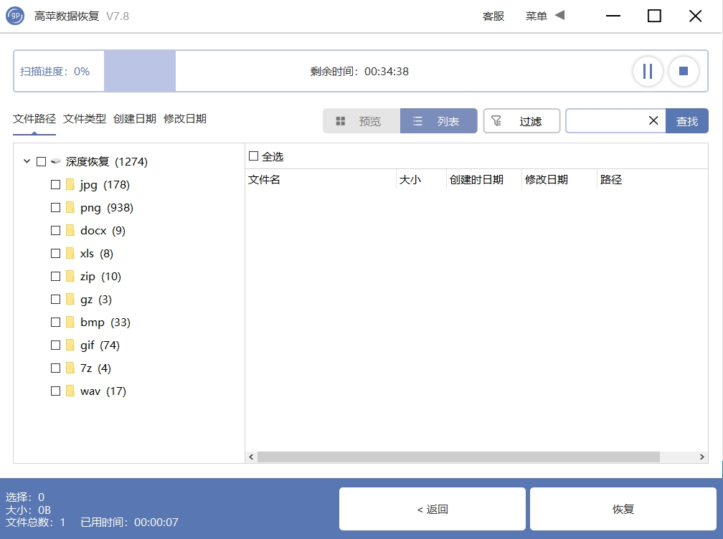Switch to 预览 thumbnail view

click(360, 120)
